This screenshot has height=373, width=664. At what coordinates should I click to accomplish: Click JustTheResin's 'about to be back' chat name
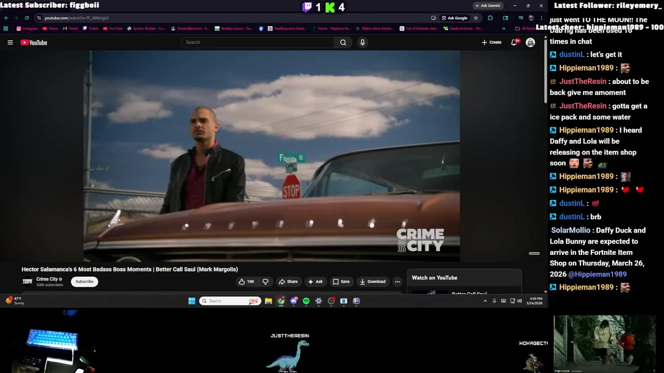point(583,81)
